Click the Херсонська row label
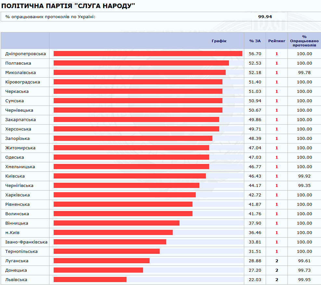321x285 pixels. 18,129
